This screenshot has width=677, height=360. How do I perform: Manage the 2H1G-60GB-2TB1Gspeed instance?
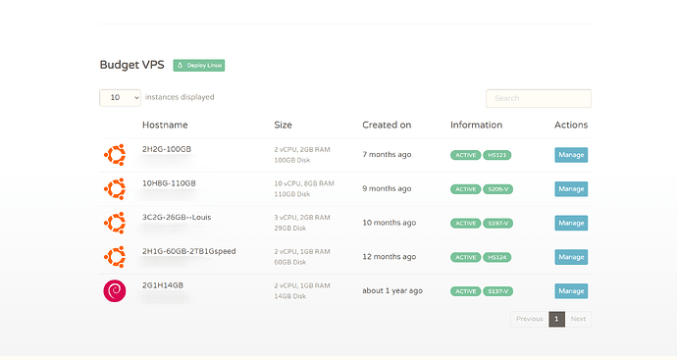tap(571, 257)
